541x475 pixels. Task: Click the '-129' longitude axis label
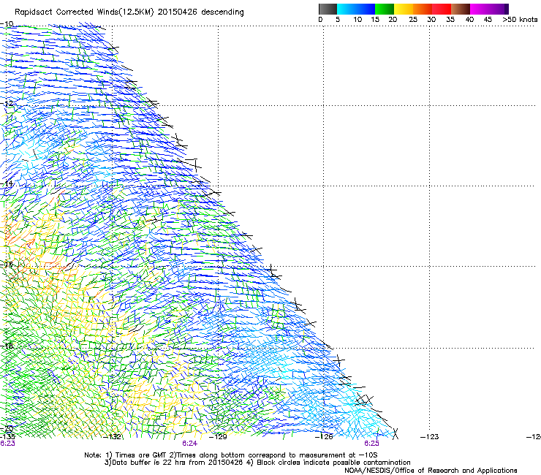coord(218,437)
